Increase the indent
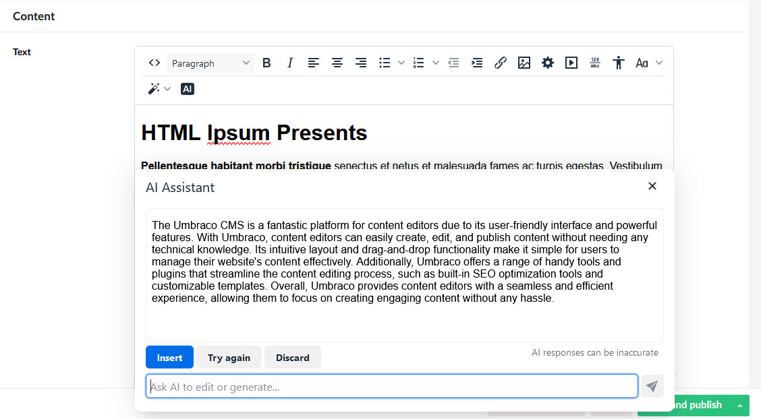The image size is (761, 419). tap(477, 63)
